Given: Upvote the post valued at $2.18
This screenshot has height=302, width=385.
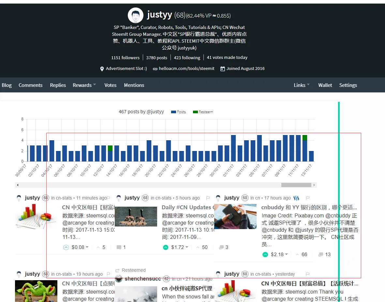Looking at the screenshot, I should [265, 254].
